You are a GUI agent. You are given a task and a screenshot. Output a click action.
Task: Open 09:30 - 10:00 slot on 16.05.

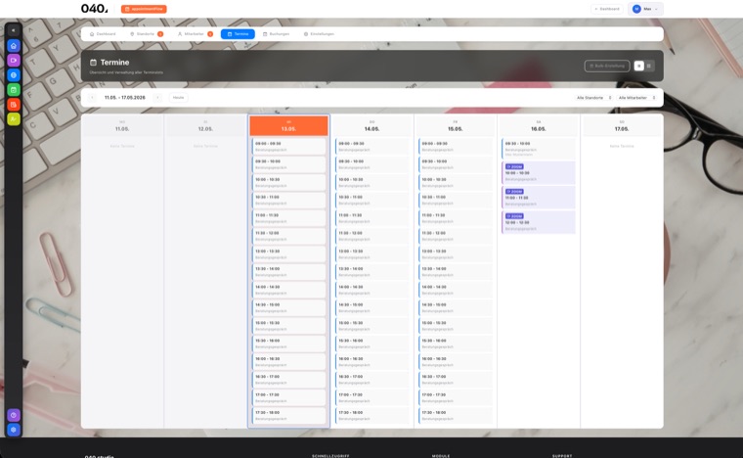[539, 149]
